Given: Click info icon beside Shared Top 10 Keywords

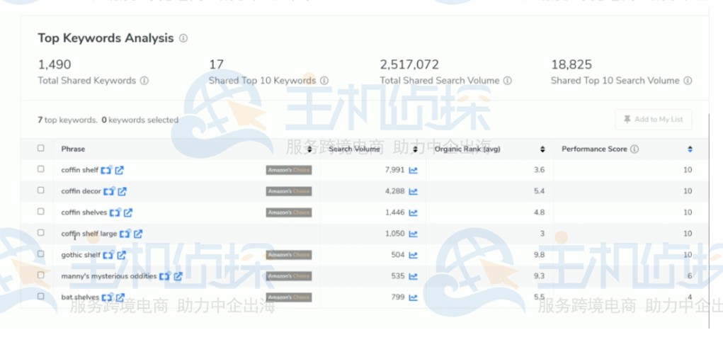Looking at the screenshot, I should point(324,81).
